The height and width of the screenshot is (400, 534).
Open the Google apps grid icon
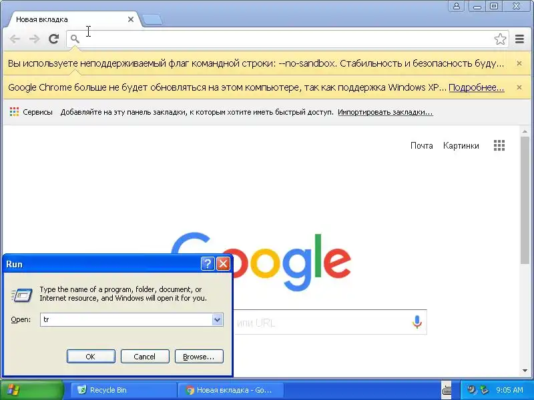(x=499, y=145)
